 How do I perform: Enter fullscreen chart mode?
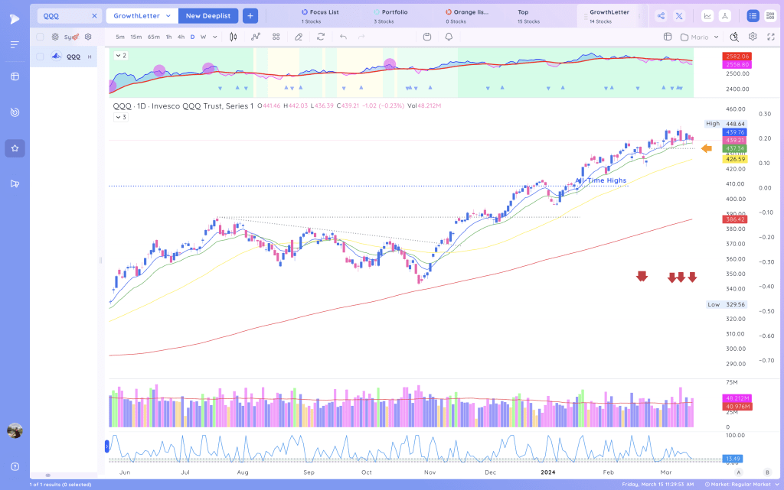pos(771,37)
